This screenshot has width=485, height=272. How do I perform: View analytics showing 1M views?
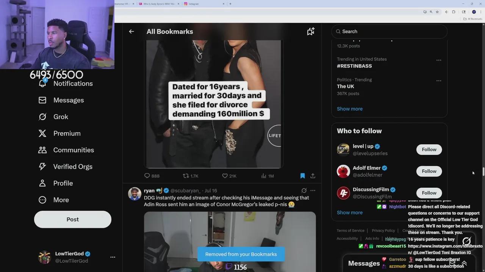coord(268,176)
